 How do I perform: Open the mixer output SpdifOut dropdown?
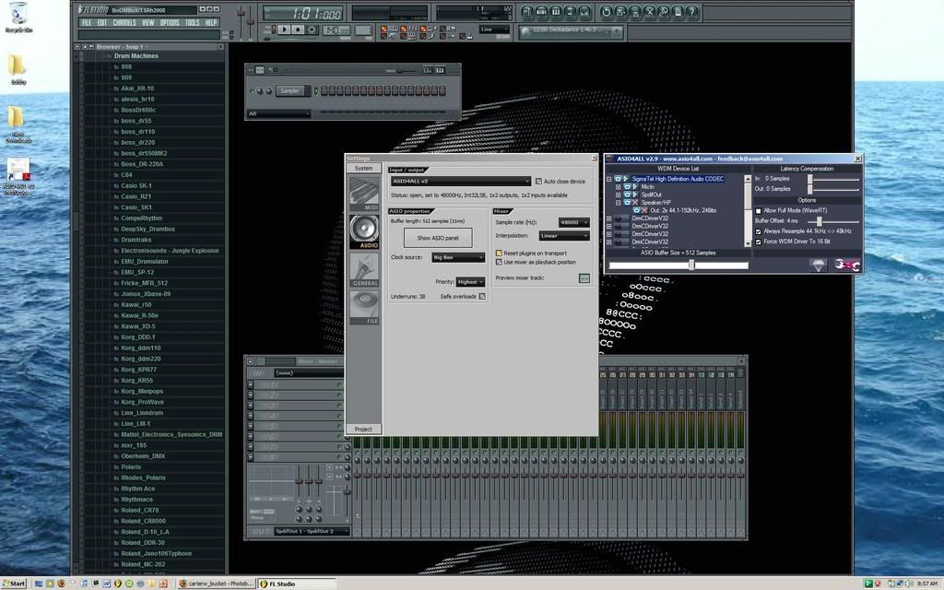pos(312,532)
